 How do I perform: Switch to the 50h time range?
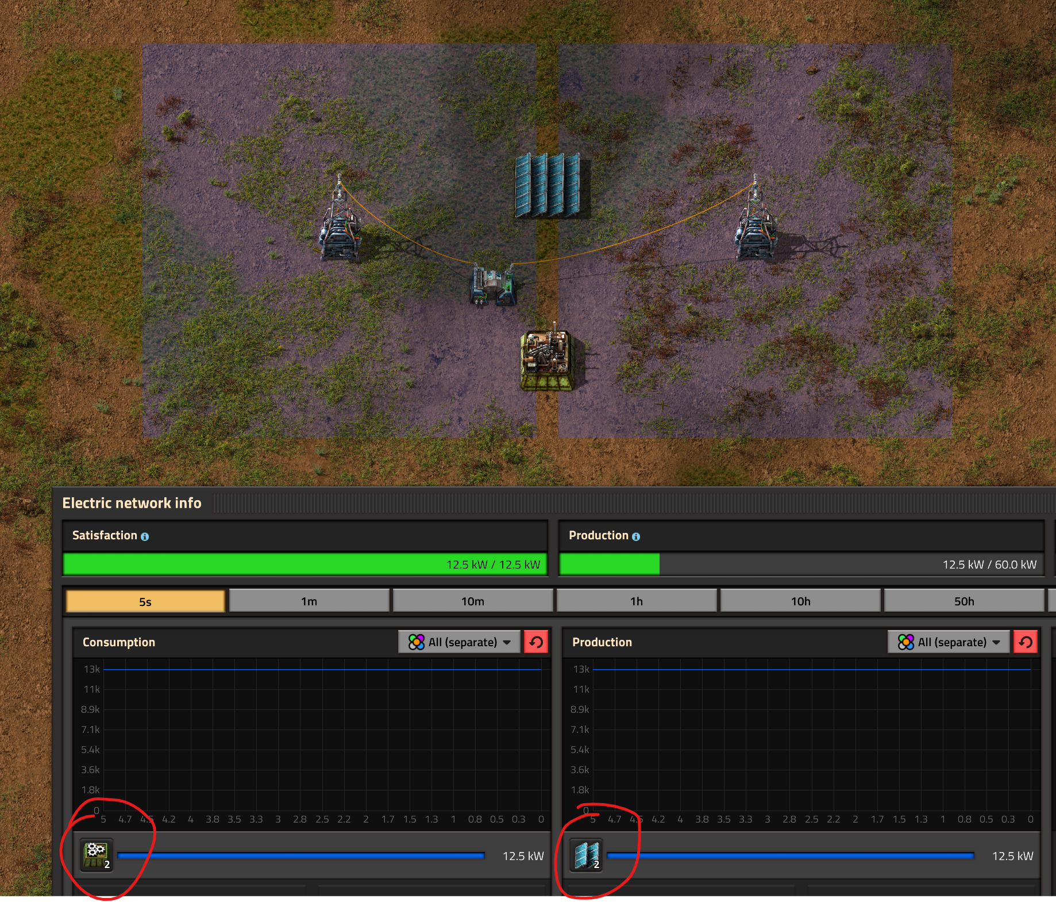click(x=964, y=601)
